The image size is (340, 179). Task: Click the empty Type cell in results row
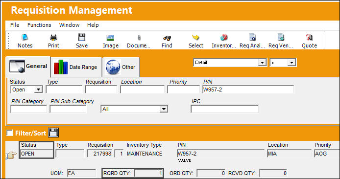point(70,154)
